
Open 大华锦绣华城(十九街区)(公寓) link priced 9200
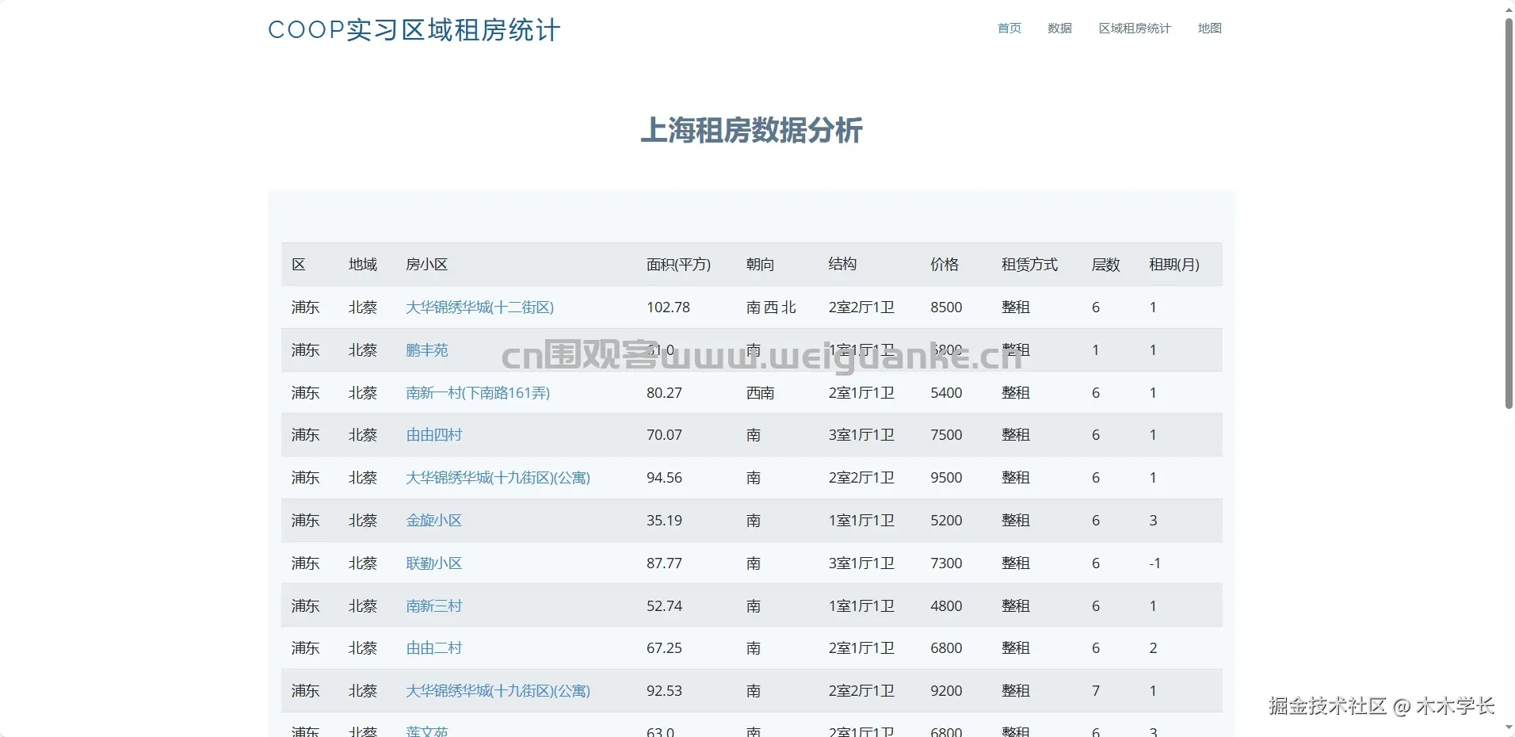pyautogui.click(x=498, y=691)
